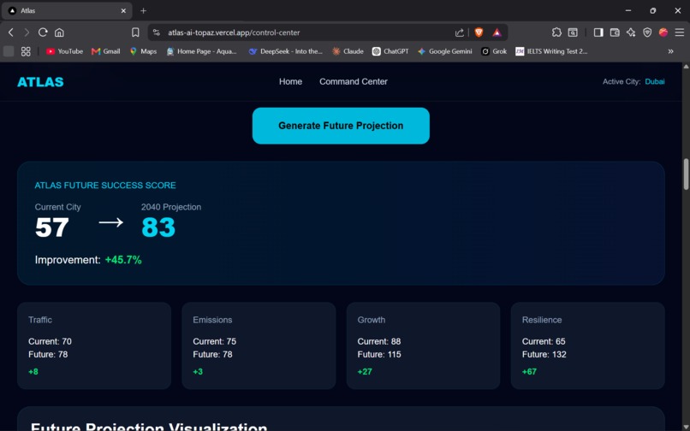Go to Home in the site navigation
This screenshot has width=690, height=431.
tap(290, 81)
